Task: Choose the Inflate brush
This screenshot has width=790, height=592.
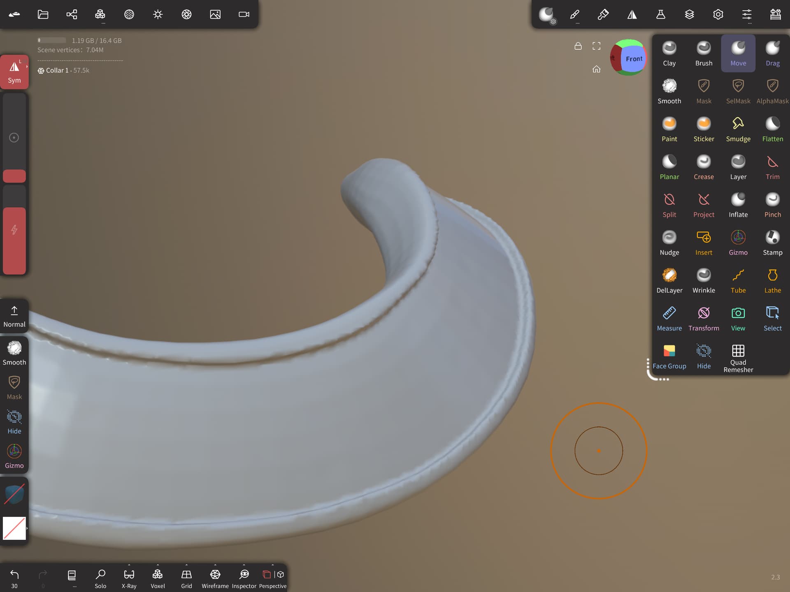Action: tap(738, 205)
